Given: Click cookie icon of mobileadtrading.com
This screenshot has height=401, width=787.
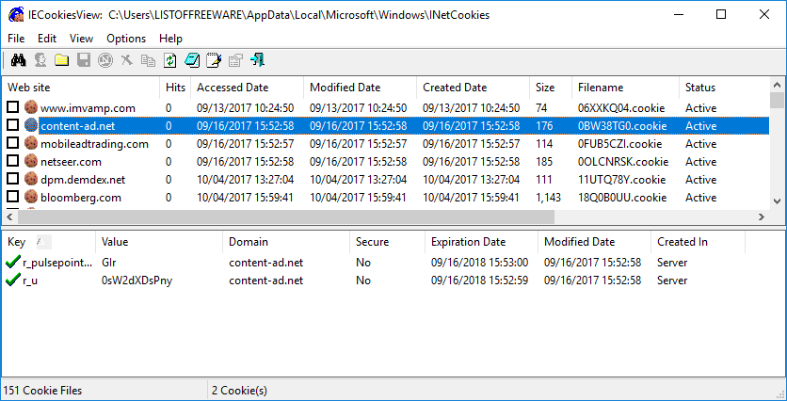Looking at the screenshot, I should coord(31,143).
